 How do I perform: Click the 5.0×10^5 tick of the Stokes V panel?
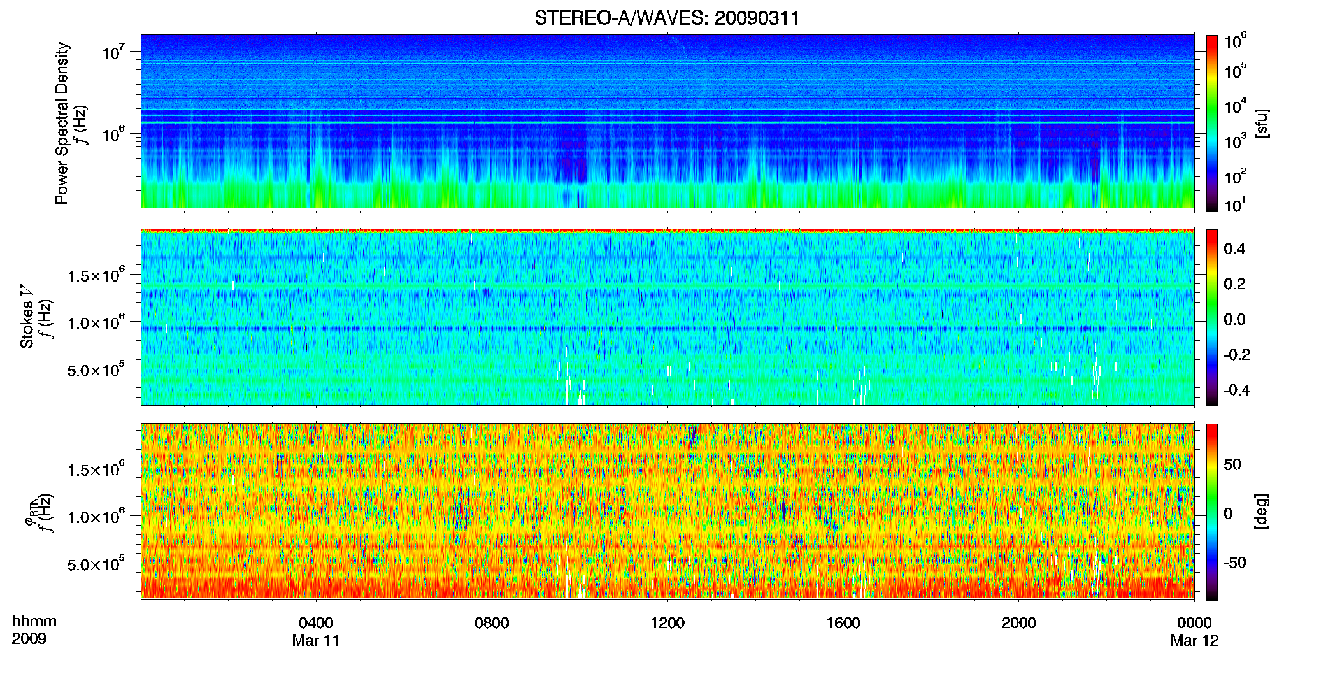tap(97, 369)
